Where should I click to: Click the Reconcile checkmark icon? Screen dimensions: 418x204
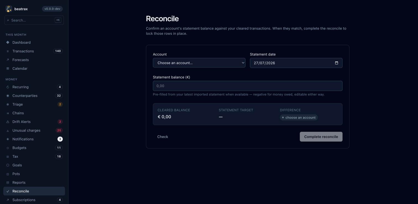8,191
